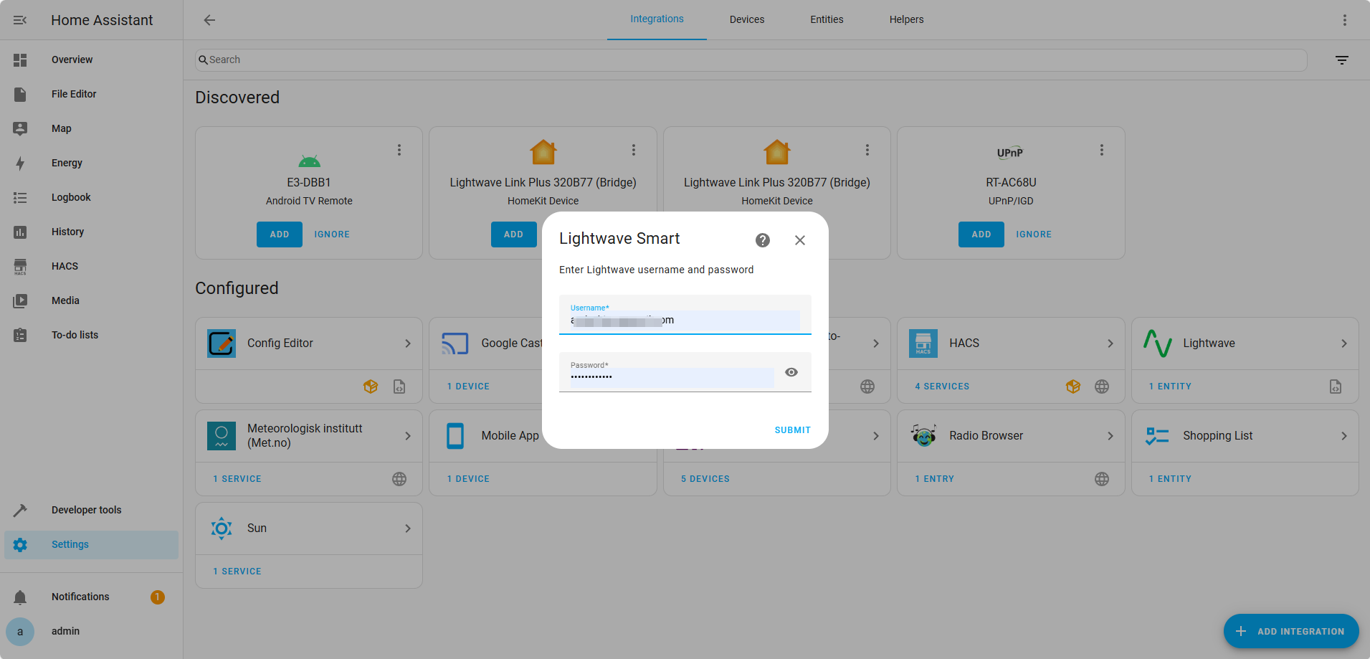The image size is (1370, 659).
Task: Click the Password input field
Action: [x=671, y=376]
